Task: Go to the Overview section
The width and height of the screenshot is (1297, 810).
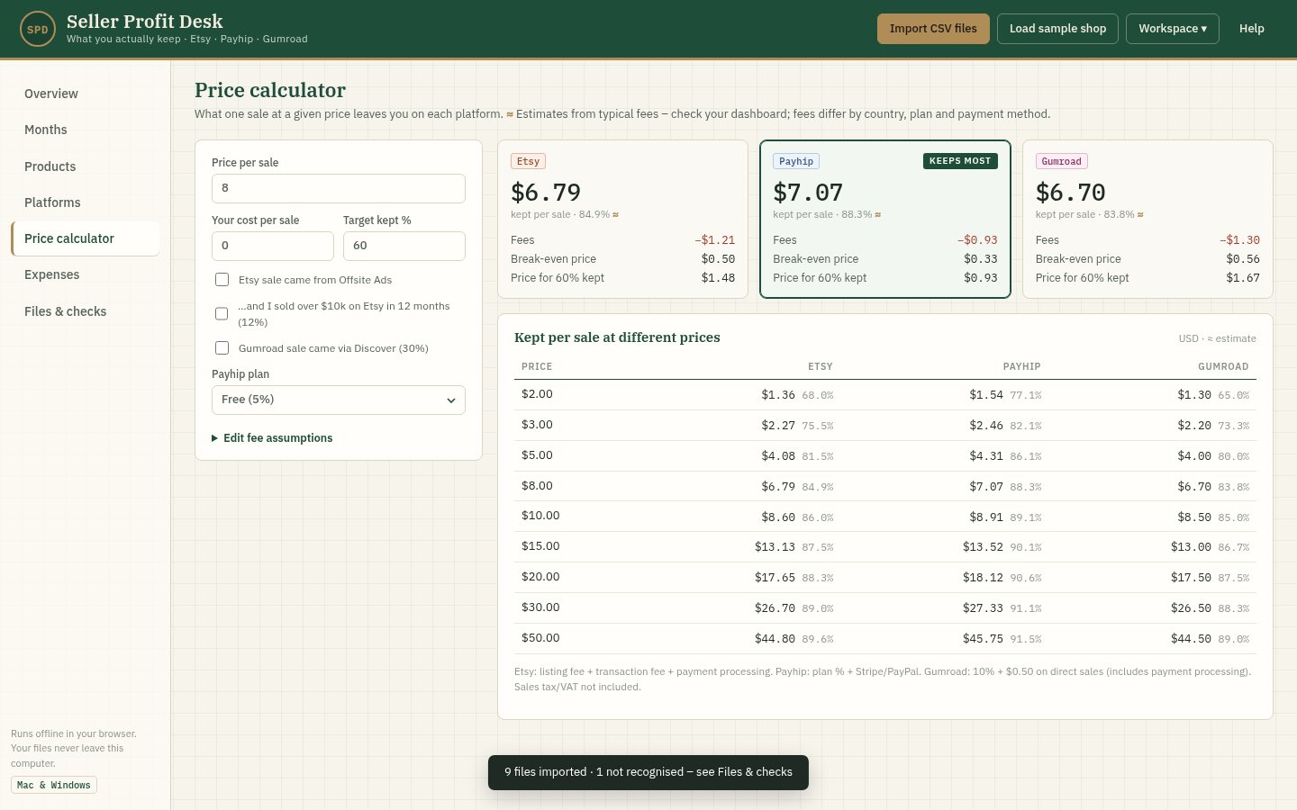Action: (86, 94)
